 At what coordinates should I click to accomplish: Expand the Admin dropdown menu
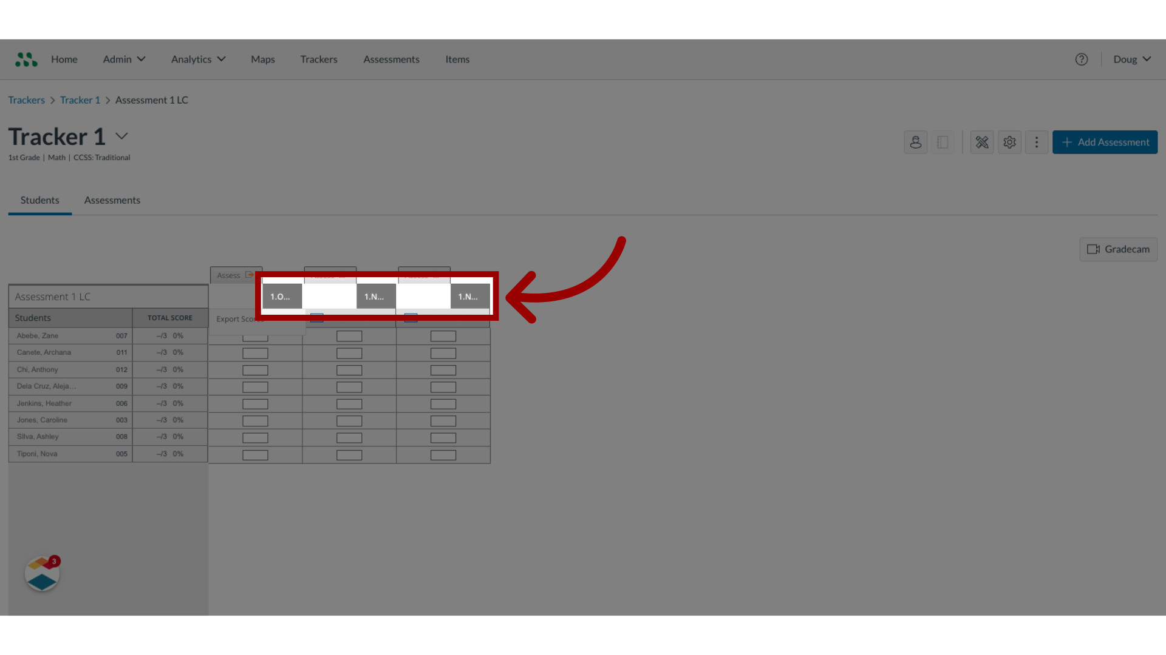point(123,58)
